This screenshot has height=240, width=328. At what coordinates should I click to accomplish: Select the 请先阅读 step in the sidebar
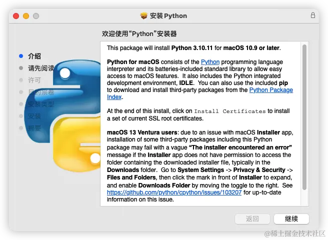point(41,68)
